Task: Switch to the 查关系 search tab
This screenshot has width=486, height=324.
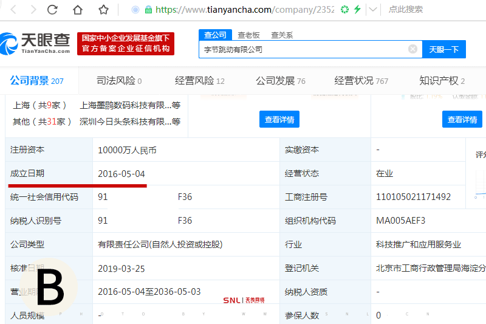Action: (282, 35)
